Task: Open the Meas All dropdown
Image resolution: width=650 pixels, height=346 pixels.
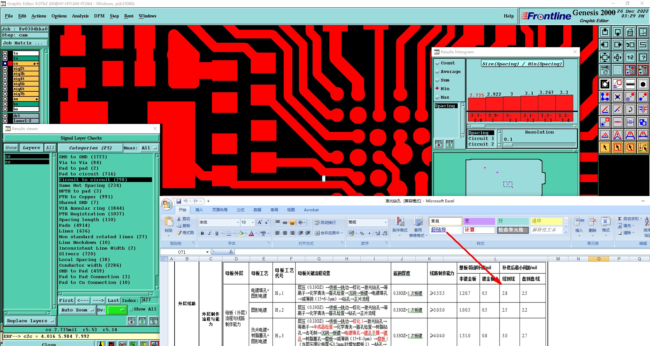Action: (149, 148)
